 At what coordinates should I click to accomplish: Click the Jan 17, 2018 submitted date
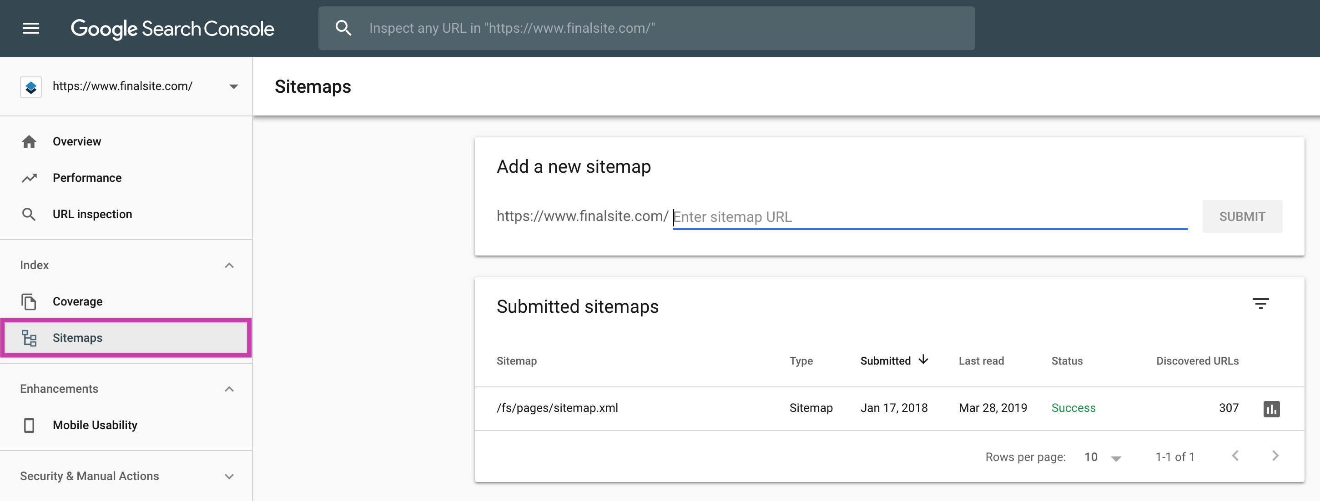(x=894, y=408)
